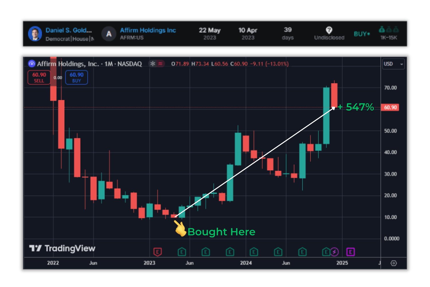Click the red 60.90 current price label on axis
This screenshot has height=287, width=430.
tap(390, 107)
